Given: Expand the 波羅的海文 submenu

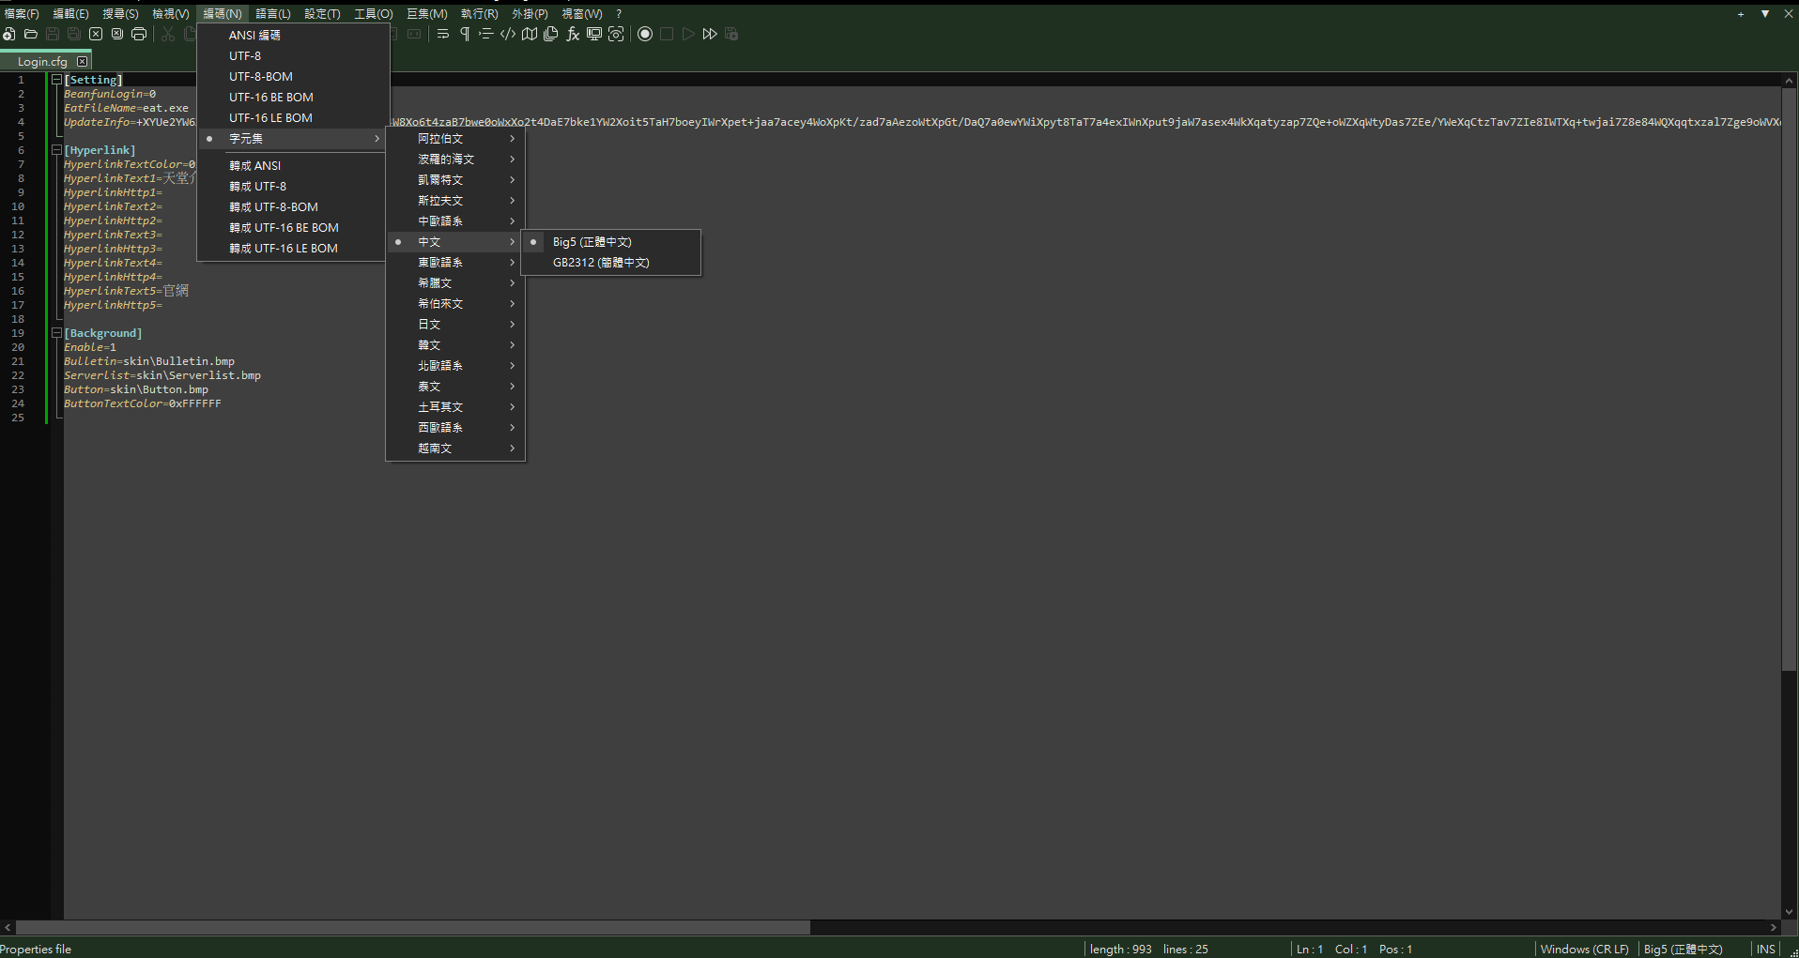Looking at the screenshot, I should pos(455,160).
